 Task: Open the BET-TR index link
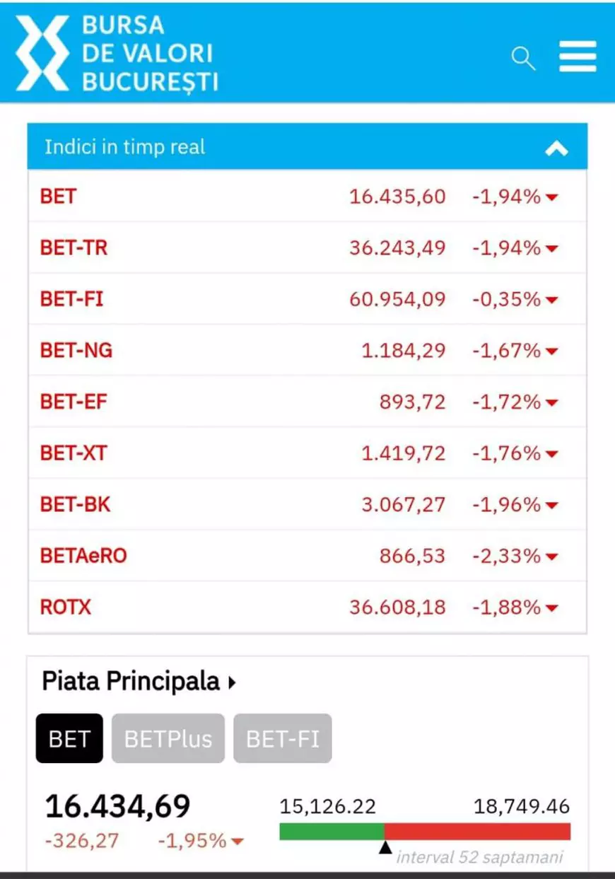pyautogui.click(x=74, y=248)
